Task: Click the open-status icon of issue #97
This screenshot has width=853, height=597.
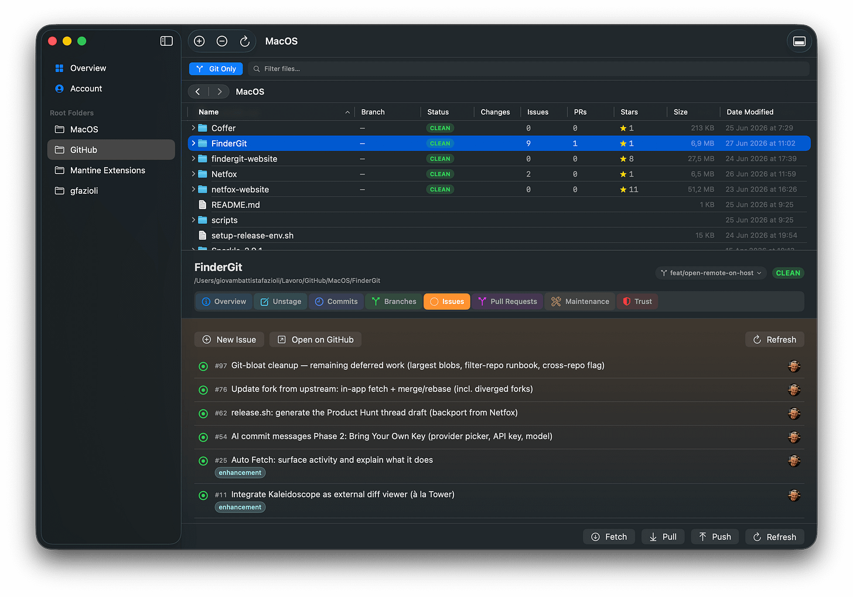Action: 203,366
